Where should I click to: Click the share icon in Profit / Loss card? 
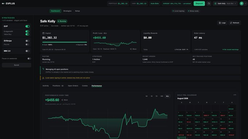click(x=131, y=49)
